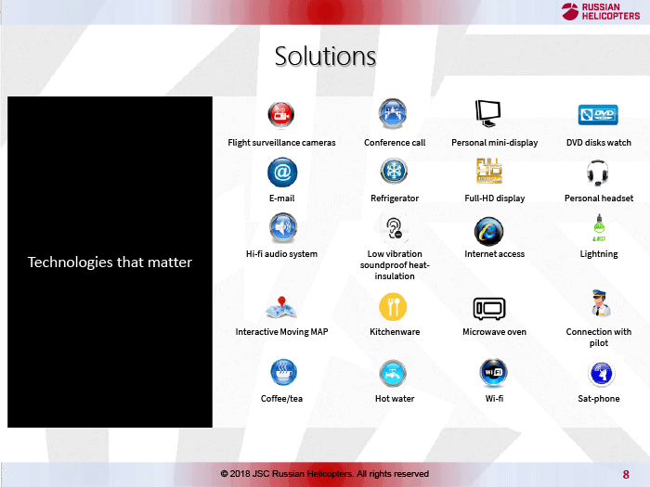
Task: Click the Microwave oven icon
Action: coord(489,308)
